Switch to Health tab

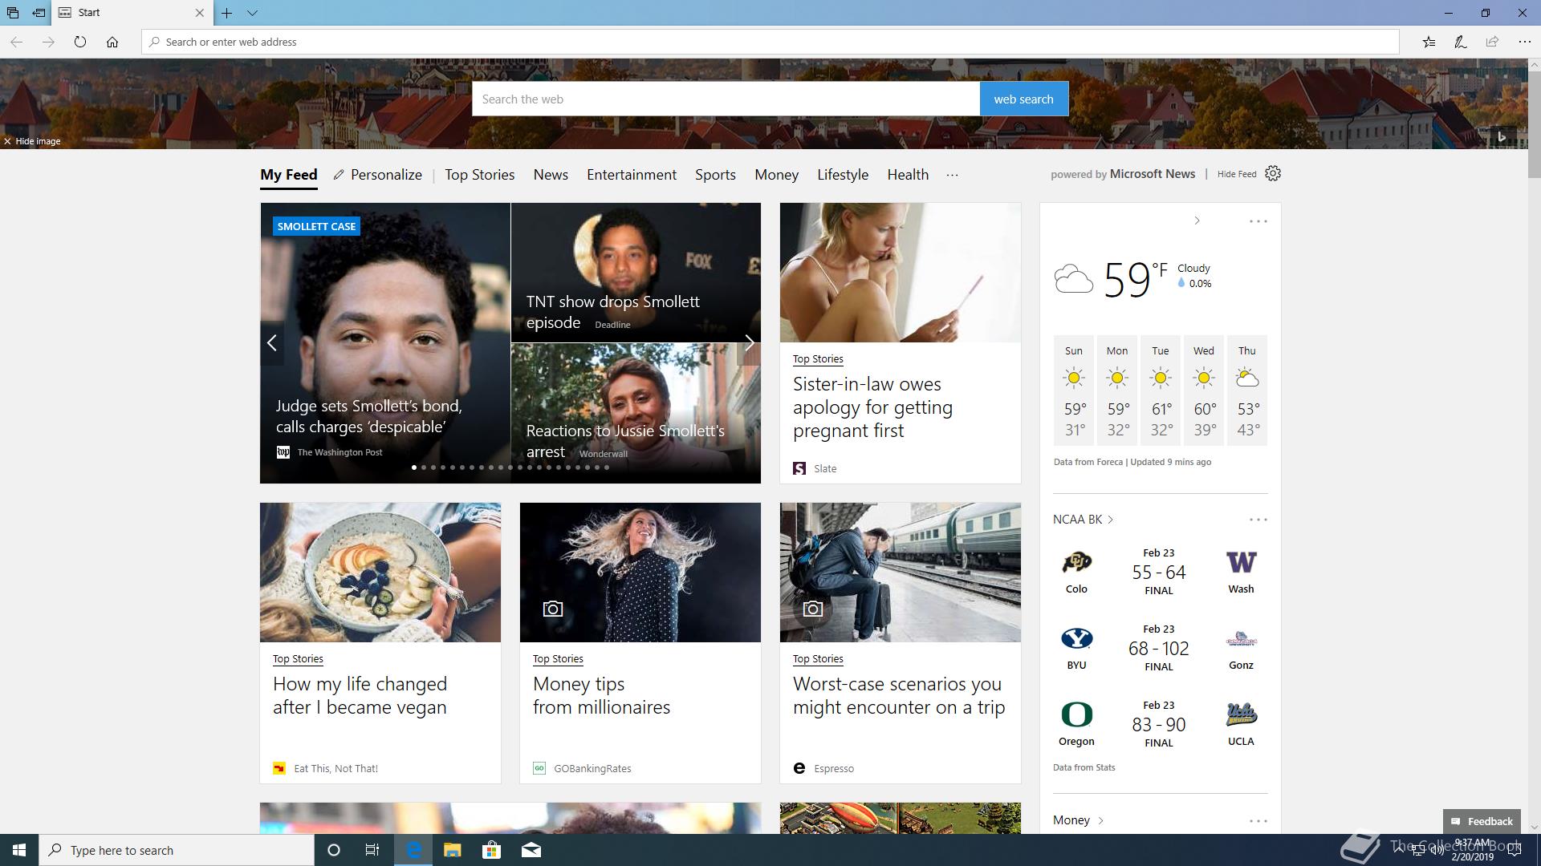click(x=908, y=175)
